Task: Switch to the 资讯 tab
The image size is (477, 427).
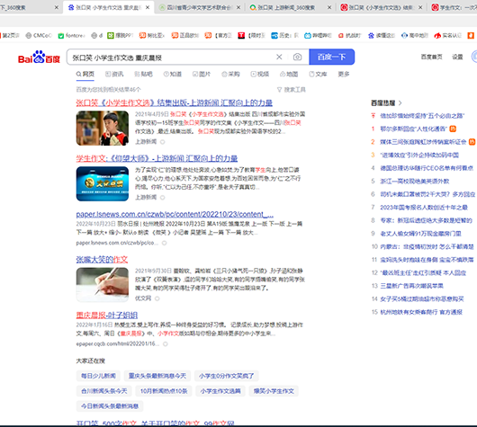Action: pos(114,74)
